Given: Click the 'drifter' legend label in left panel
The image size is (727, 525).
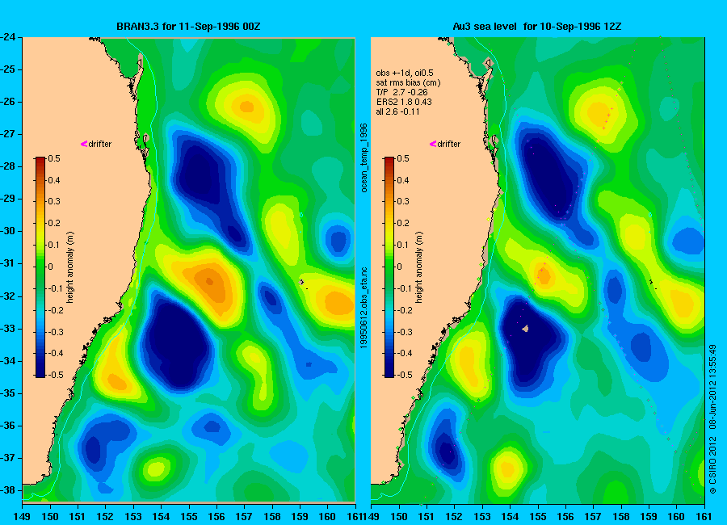Looking at the screenshot, I should [x=100, y=145].
